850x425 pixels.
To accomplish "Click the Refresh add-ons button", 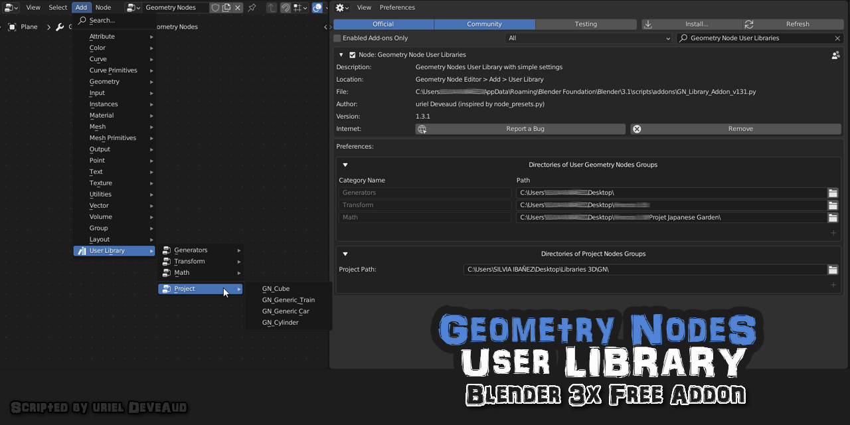I will point(793,24).
